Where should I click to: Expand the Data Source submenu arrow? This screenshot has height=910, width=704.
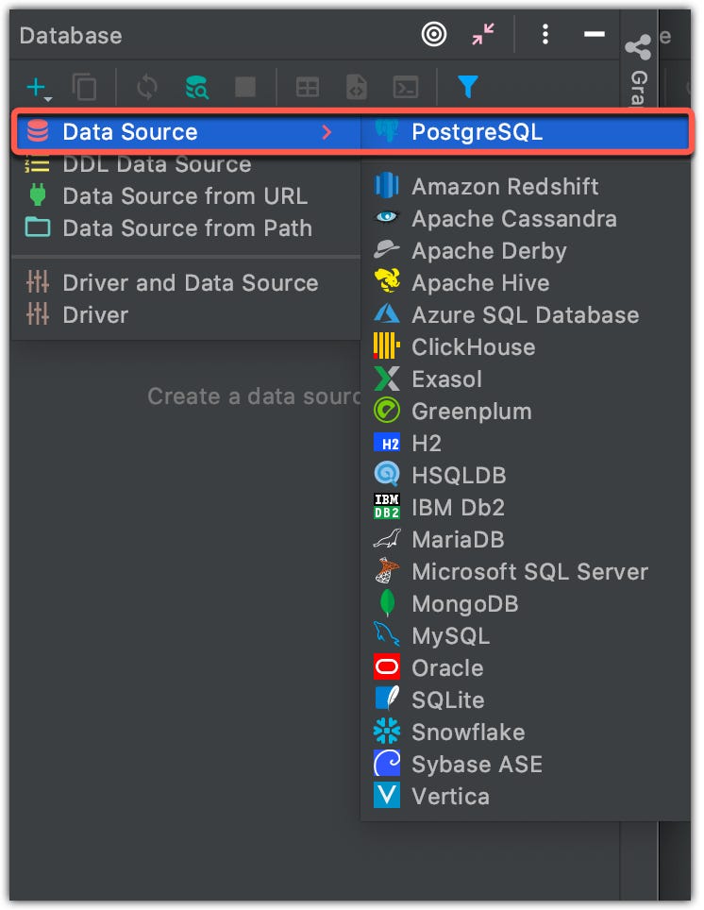(327, 132)
